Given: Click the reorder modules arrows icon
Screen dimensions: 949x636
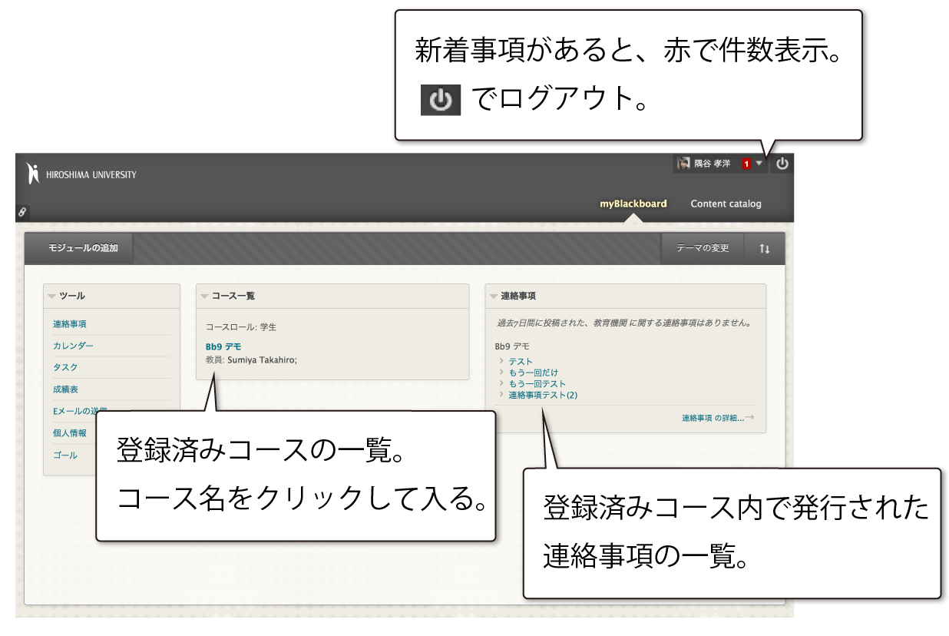Looking at the screenshot, I should pyautogui.click(x=764, y=249).
